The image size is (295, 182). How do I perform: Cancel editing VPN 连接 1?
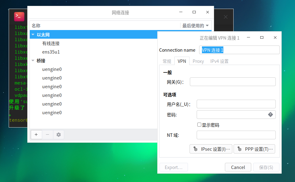click(238, 167)
